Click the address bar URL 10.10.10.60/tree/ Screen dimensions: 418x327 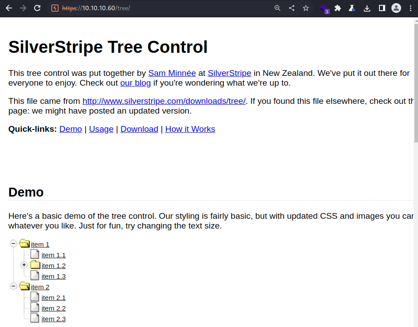96,8
